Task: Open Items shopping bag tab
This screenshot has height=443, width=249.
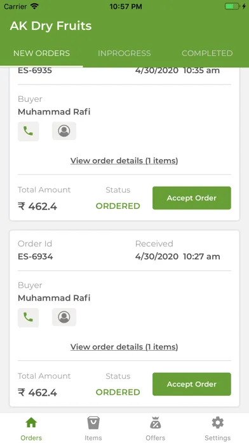Action: coord(93,428)
